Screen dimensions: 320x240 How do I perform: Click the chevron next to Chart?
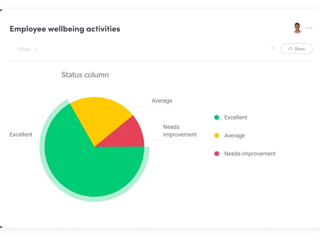pyautogui.click(x=36, y=50)
